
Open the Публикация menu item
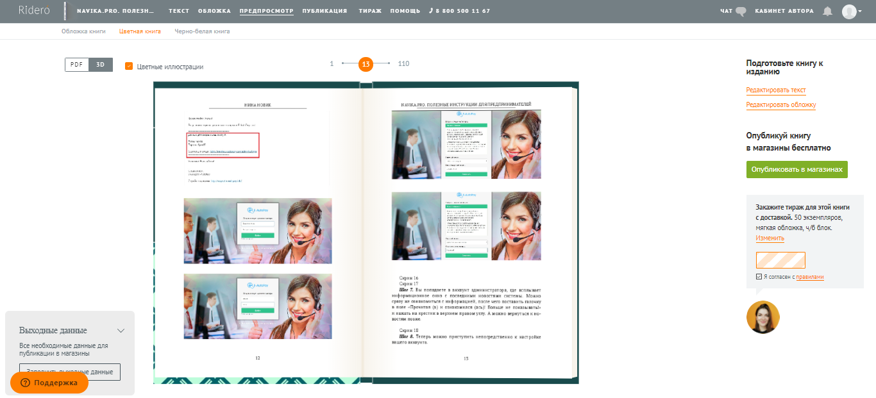point(324,12)
